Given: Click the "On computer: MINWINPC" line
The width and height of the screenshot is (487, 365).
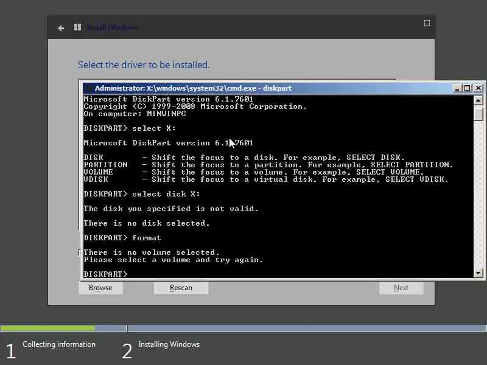Looking at the screenshot, I should click(135, 114).
